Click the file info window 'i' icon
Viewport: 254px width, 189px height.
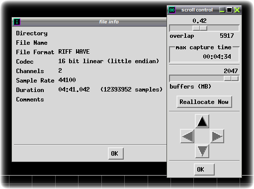click(17, 22)
